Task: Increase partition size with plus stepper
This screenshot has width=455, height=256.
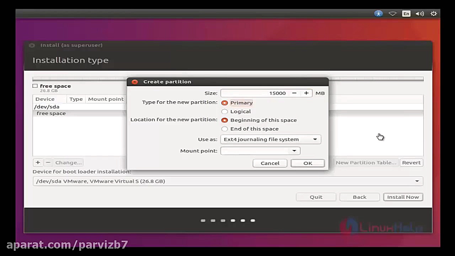Action: (306, 93)
